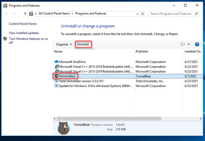The image size is (205, 141).
Task: Click Programs and Features breadcrumb
Action: tap(91, 13)
